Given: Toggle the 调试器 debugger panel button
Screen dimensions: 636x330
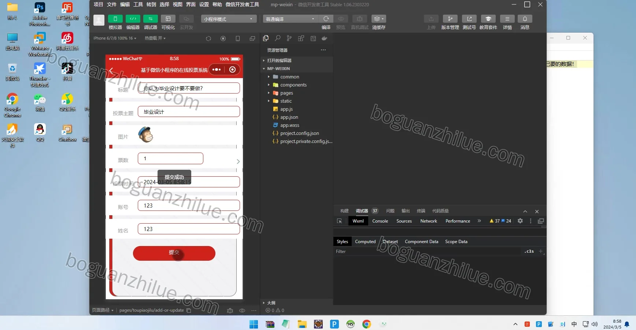Looking at the screenshot, I should tap(150, 19).
